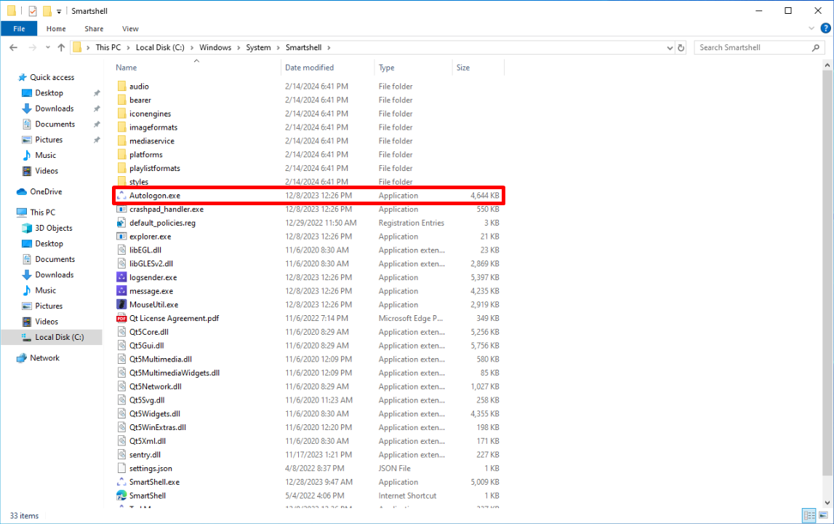This screenshot has height=524, width=834.
Task: Refresh the Smartshell folder view
Action: [681, 47]
